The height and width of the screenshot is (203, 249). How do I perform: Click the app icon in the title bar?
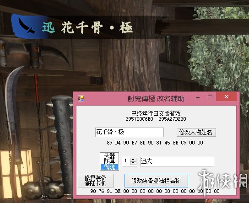tap(81, 98)
